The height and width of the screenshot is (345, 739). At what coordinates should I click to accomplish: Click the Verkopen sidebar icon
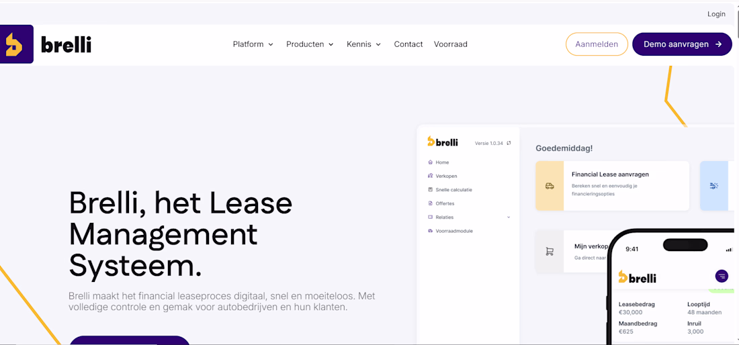[x=430, y=176]
